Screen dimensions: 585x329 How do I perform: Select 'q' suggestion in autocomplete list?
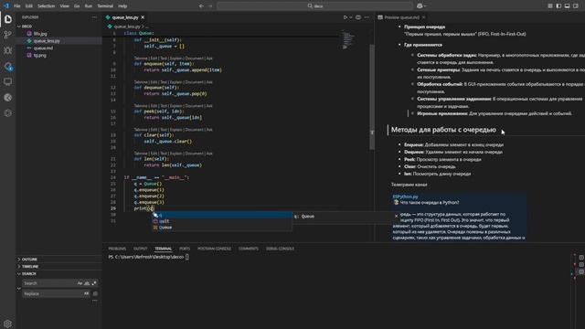tap(222, 216)
